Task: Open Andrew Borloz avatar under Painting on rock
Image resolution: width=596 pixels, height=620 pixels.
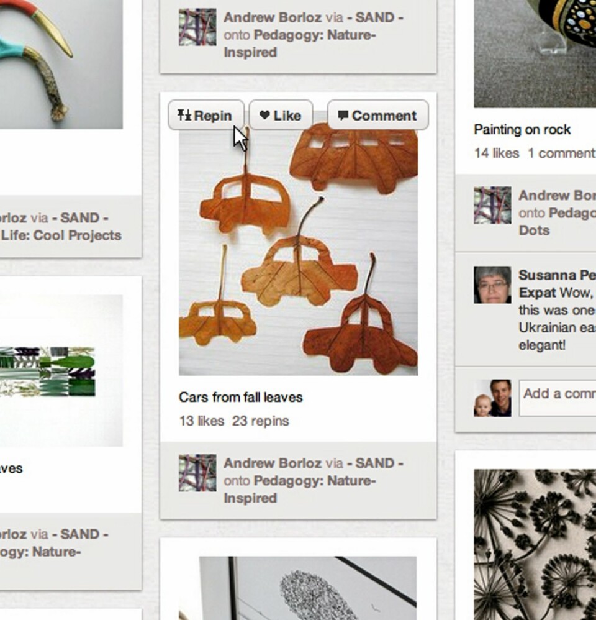Action: (x=492, y=205)
